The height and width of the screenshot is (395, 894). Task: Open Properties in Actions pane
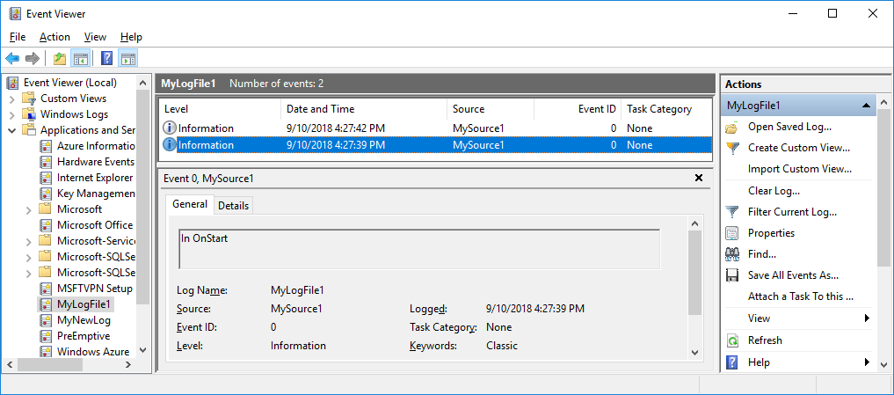click(x=771, y=233)
